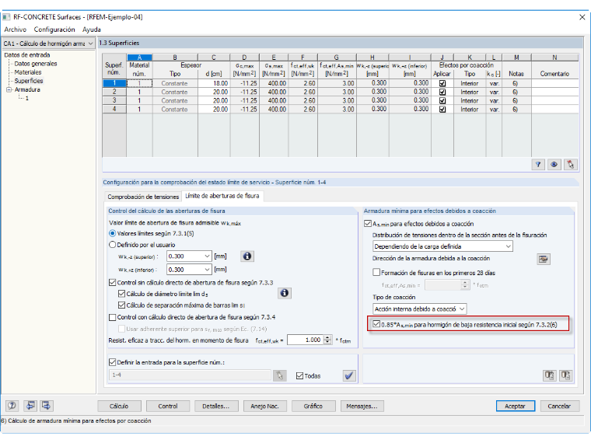Screen dimensions: 591x443
Task: Select row header 2 in surfaces table
Action: 114,92
